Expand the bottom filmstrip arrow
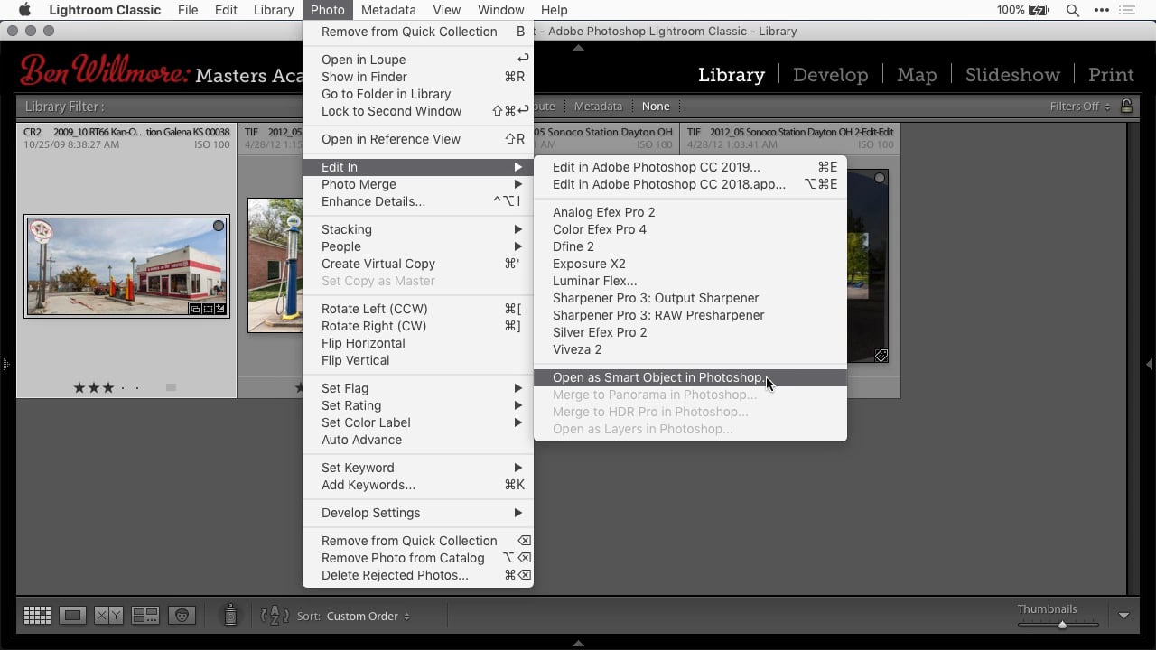The image size is (1156, 650). [x=578, y=644]
